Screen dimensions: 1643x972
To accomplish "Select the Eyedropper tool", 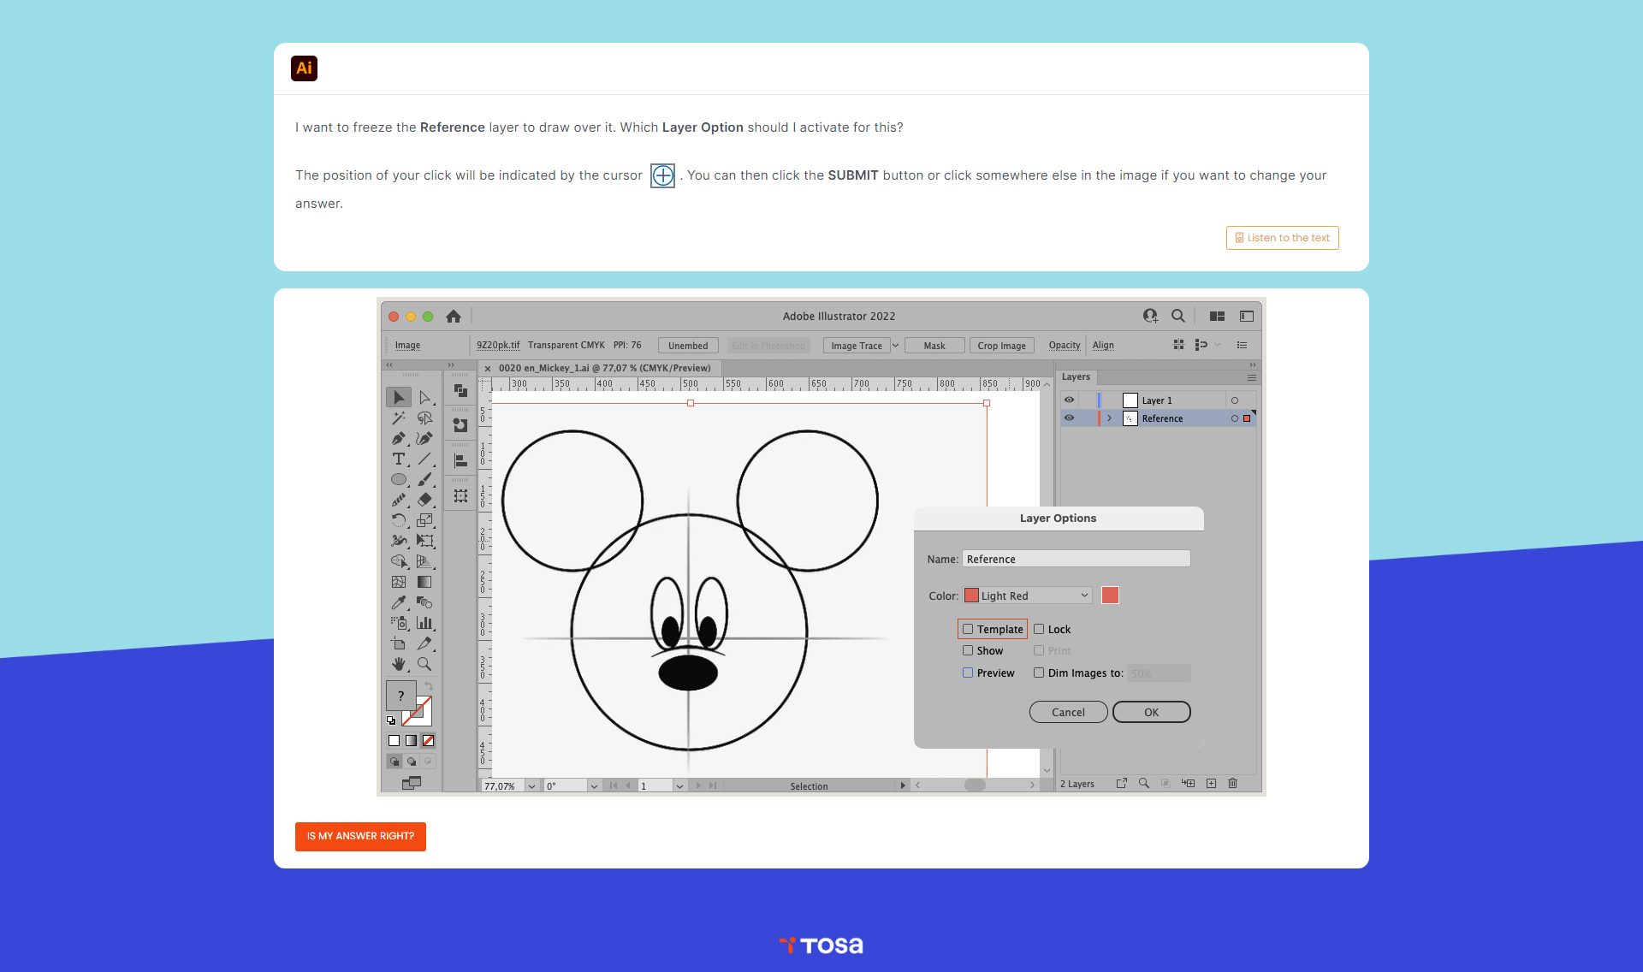I will tap(398, 602).
